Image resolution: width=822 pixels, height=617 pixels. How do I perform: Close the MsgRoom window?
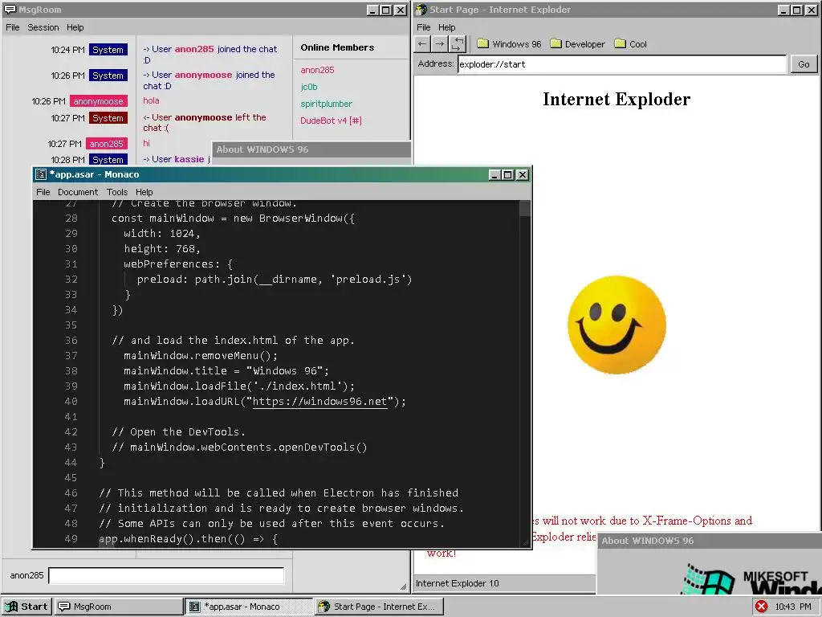pos(400,10)
